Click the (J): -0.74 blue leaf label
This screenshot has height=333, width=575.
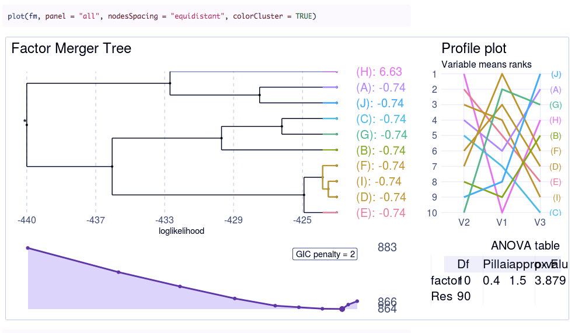(379, 103)
